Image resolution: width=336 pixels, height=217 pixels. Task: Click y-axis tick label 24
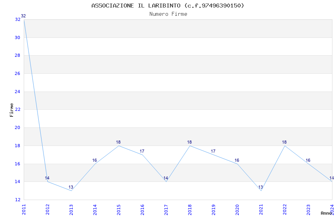[17, 92]
